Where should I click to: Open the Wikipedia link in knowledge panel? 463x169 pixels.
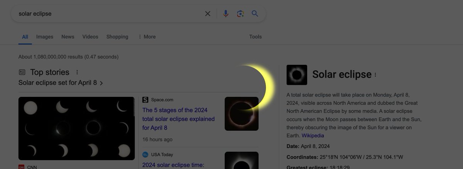313,135
